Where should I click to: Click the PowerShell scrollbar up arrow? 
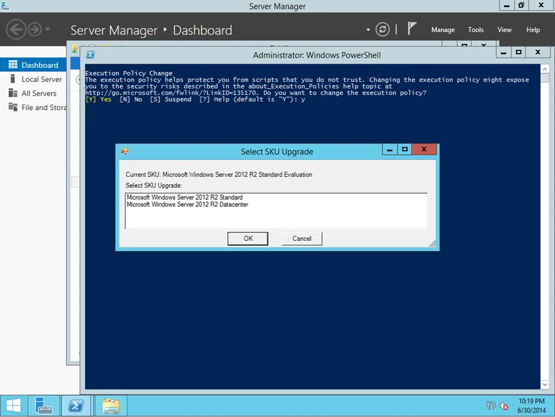545,69
